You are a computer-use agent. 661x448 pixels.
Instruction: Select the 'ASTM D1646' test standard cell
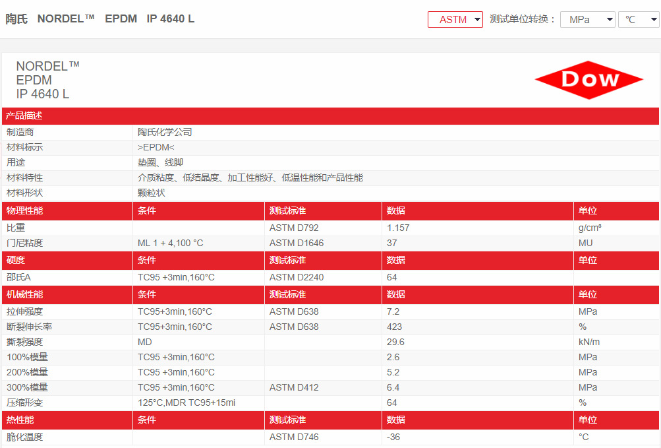297,243
